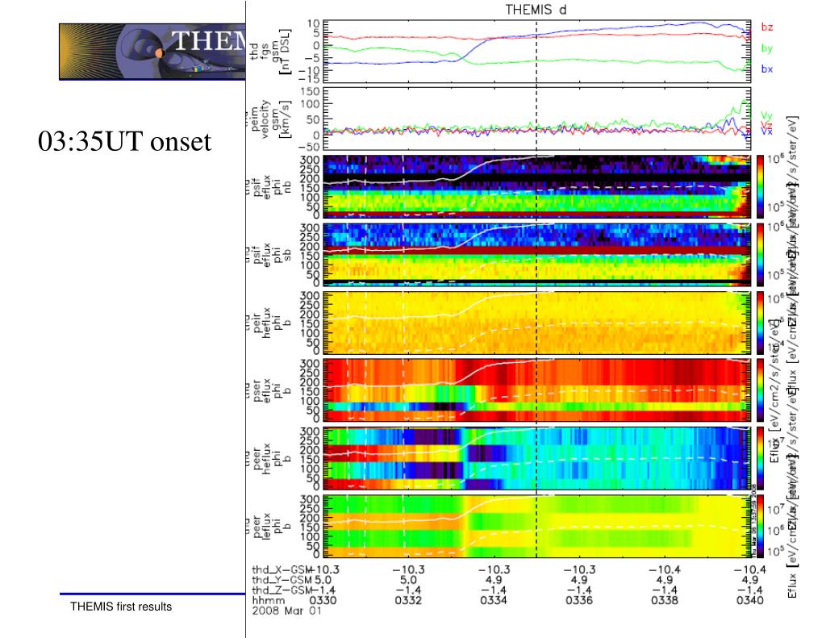Image resolution: width=826 pixels, height=638 pixels.
Task: Click the green 'Vy' velocity legend label
Action: 766,115
